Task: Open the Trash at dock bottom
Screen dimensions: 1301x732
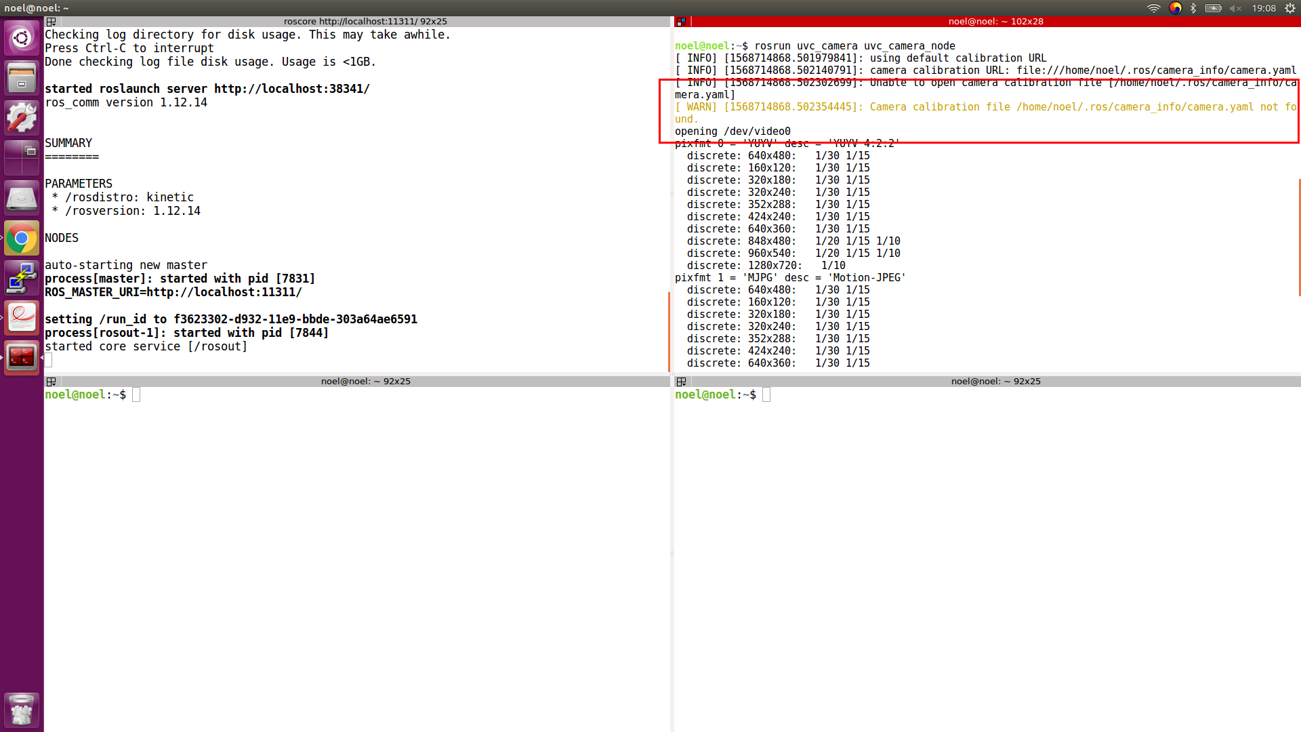Action: (x=22, y=710)
